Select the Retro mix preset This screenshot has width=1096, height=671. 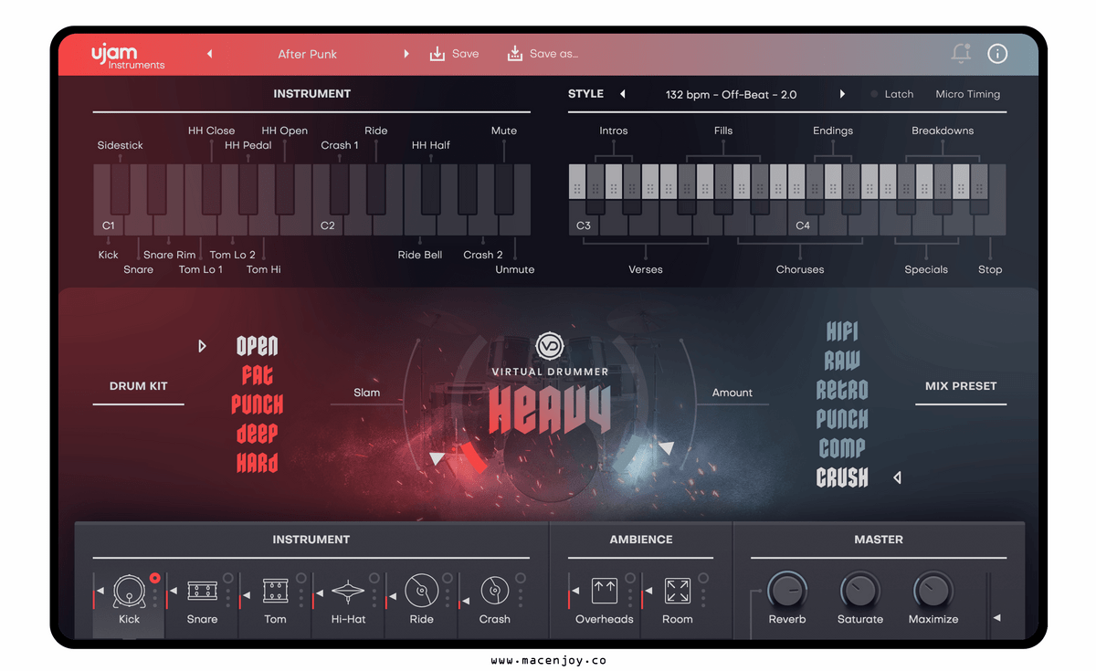(842, 390)
